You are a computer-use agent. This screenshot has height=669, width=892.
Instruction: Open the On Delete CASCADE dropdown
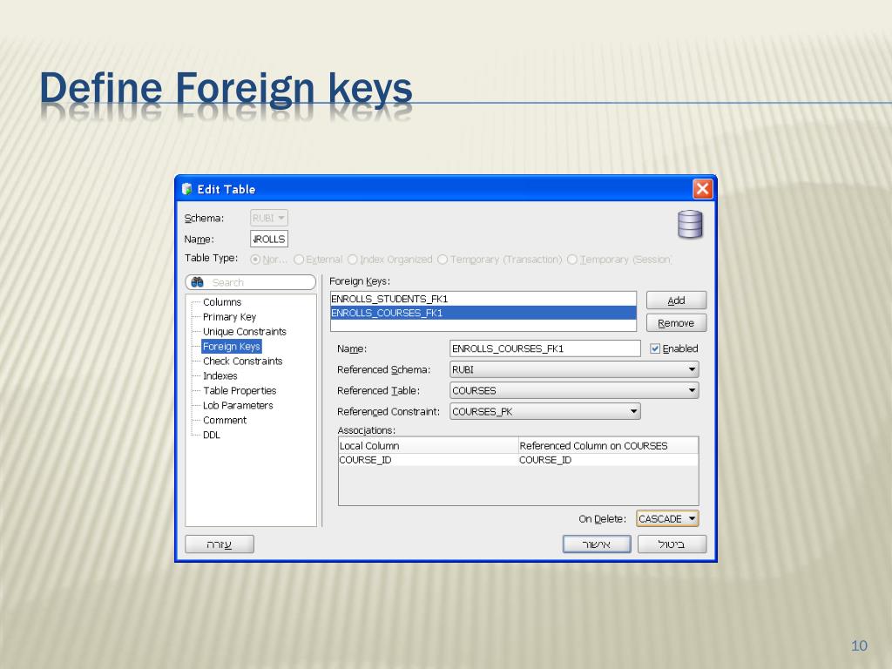click(x=667, y=519)
